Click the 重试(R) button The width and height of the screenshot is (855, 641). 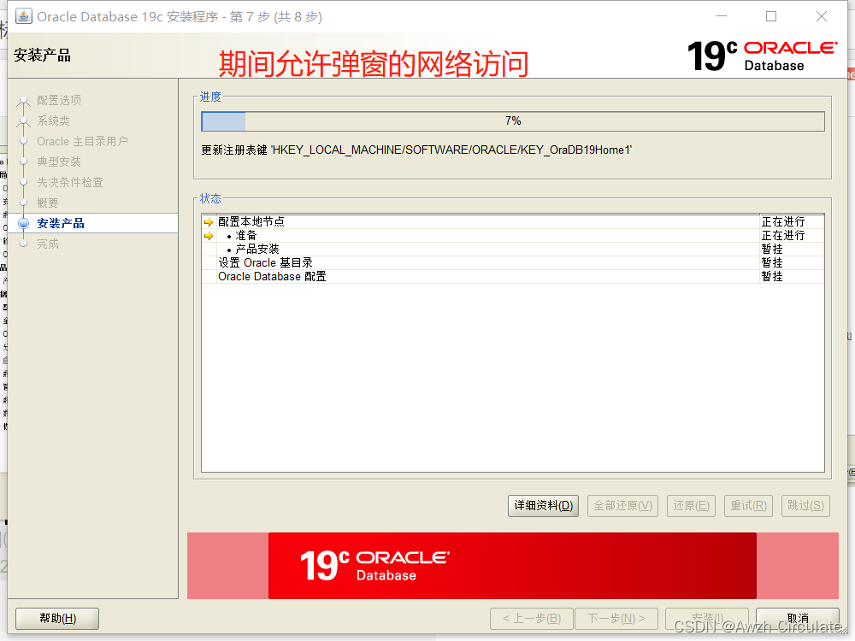[748, 505]
